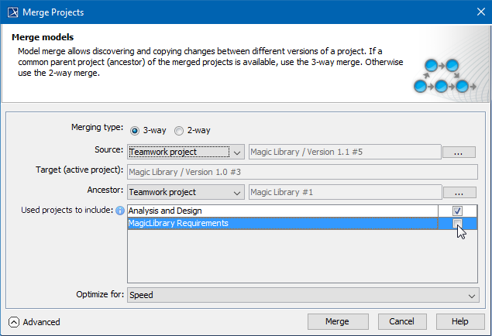
Task: Open the Ancestor project type dropdown
Action: point(186,192)
